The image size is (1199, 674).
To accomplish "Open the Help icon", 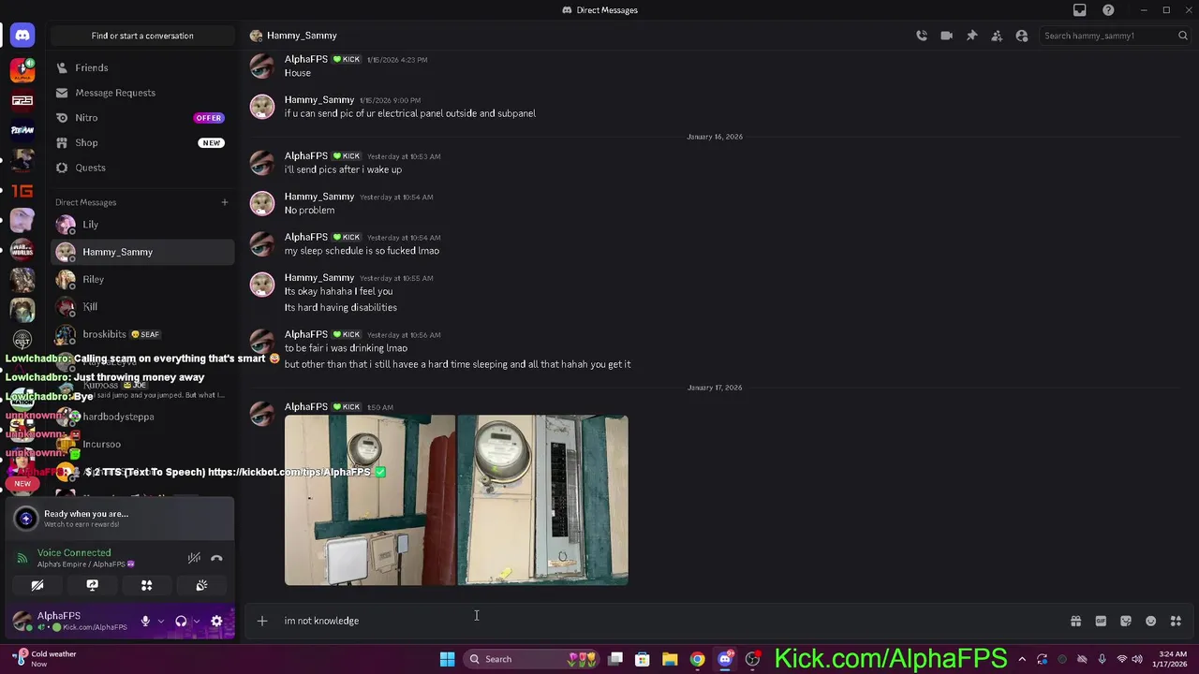I will (x=1109, y=10).
